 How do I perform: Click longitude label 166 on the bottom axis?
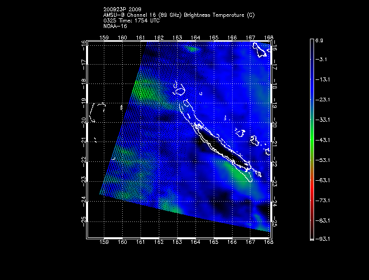point(232,242)
